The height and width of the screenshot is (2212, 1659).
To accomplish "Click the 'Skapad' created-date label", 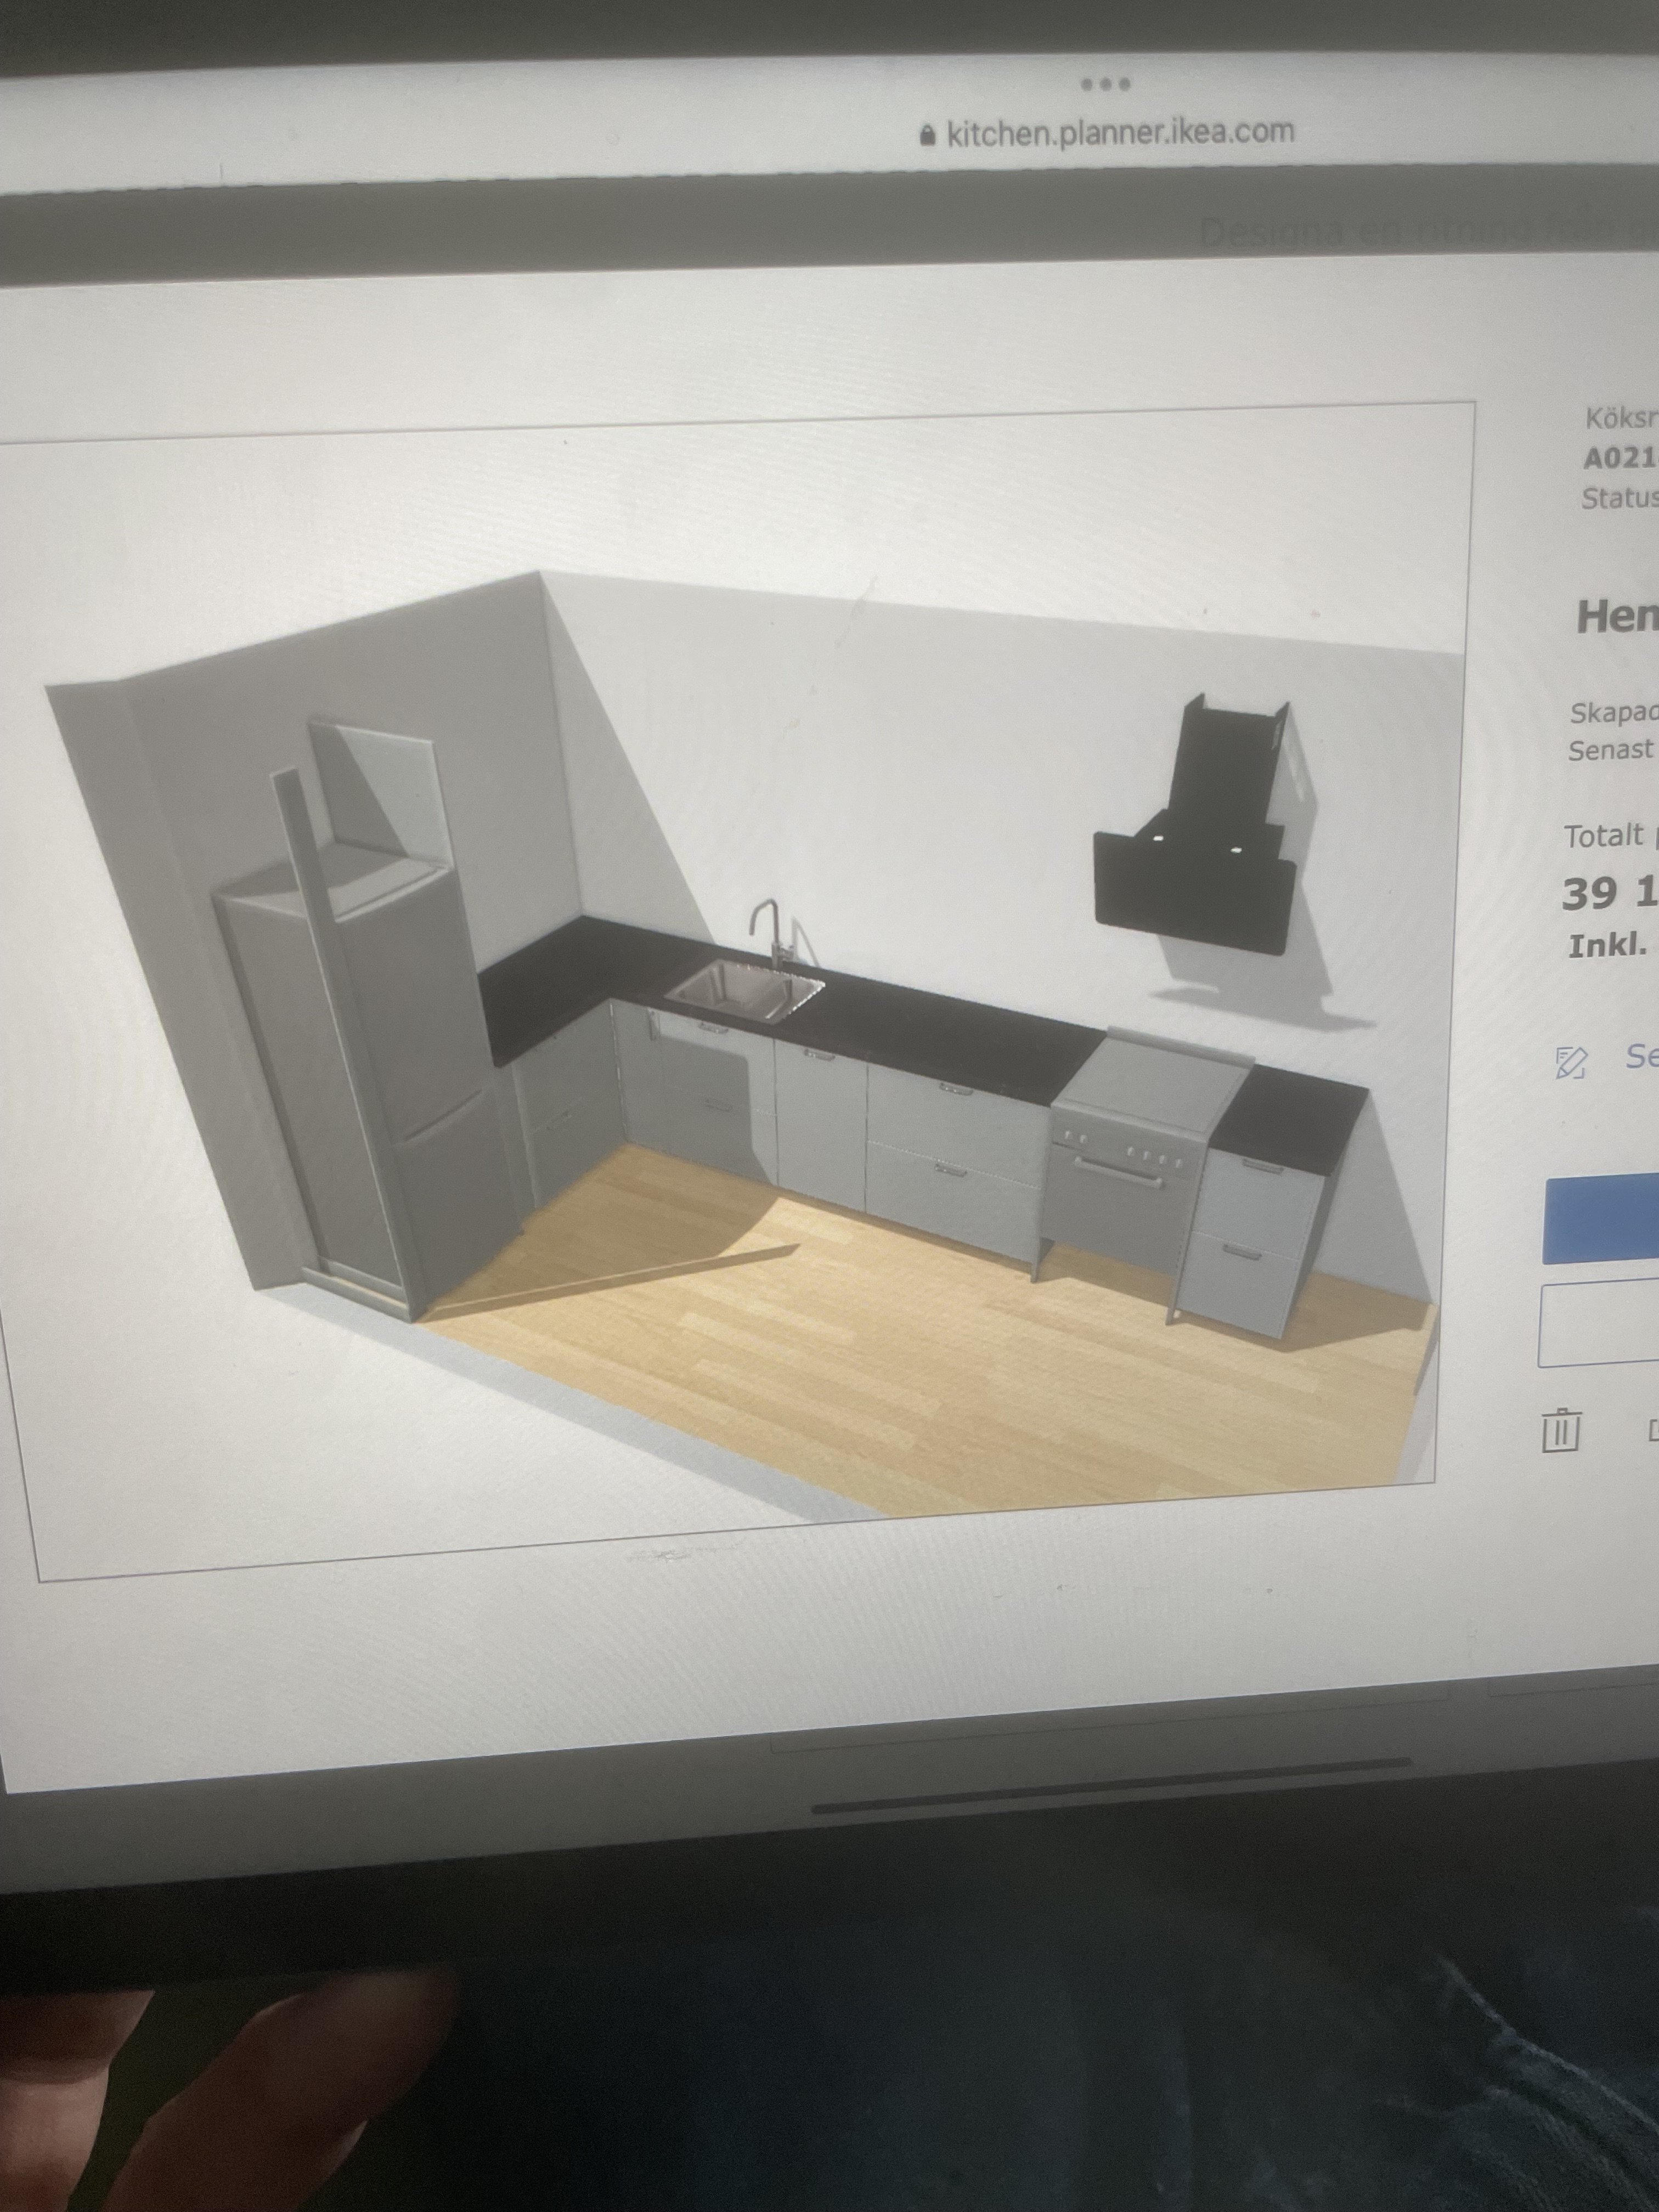I will coord(1614,713).
